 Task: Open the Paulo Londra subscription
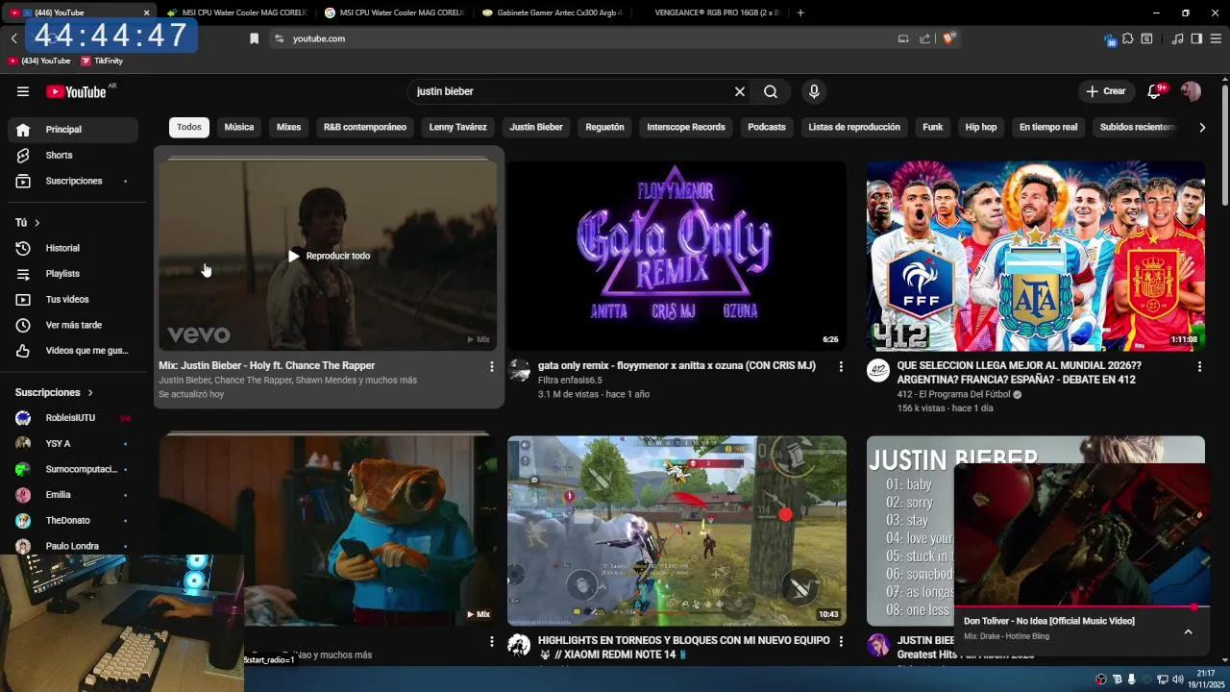pyautogui.click(x=72, y=546)
